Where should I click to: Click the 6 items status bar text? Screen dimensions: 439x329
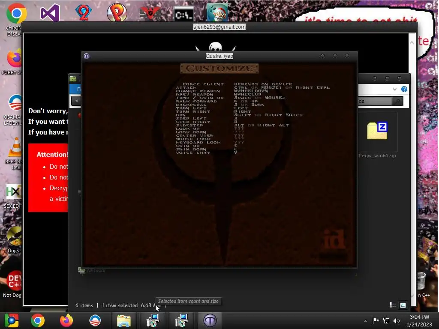point(84,305)
